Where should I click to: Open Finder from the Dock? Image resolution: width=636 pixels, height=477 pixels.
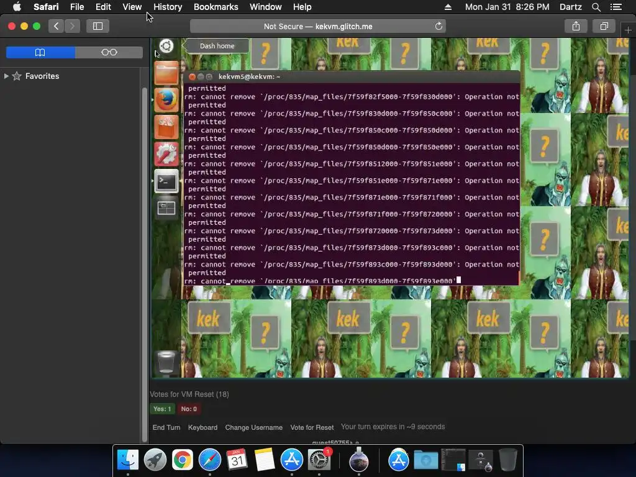tap(128, 460)
